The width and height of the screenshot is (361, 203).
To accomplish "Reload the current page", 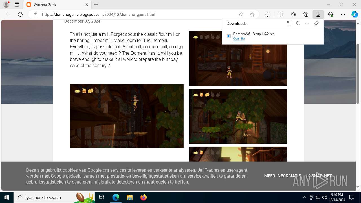I will 20,14.
